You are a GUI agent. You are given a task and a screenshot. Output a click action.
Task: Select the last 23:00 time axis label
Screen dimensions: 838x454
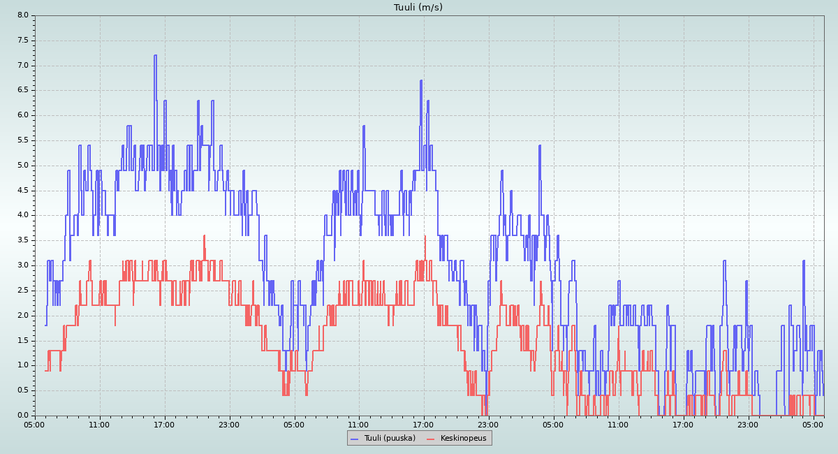coord(748,424)
